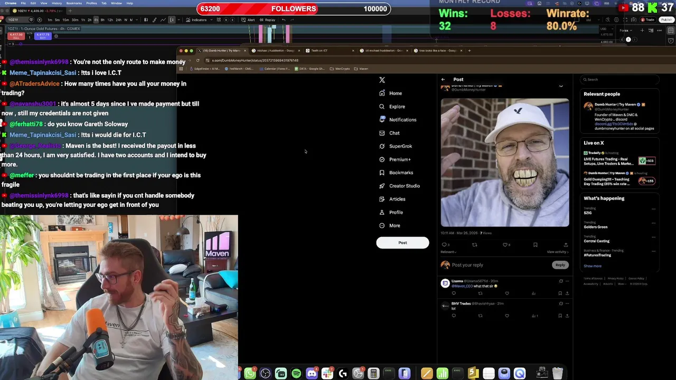Open Creator Studio in the X sidebar
The width and height of the screenshot is (676, 380).
tap(399, 186)
